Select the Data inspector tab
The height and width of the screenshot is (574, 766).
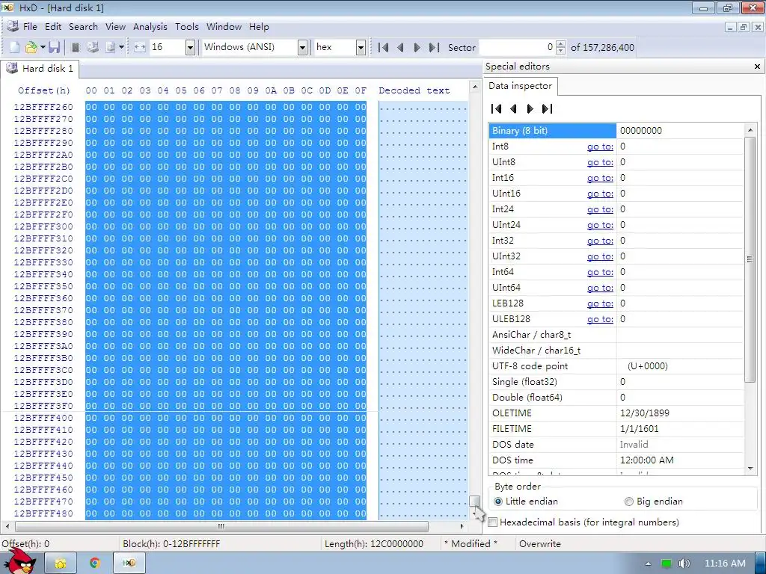[521, 86]
